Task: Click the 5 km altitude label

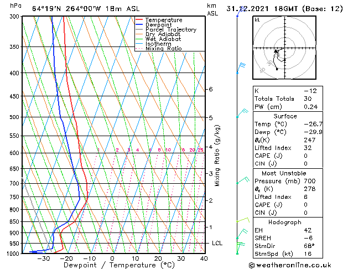Action: [x=210, y=118]
